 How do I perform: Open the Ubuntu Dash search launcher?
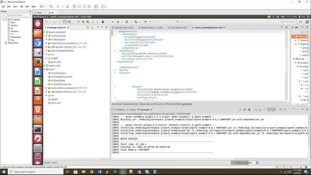38,24
